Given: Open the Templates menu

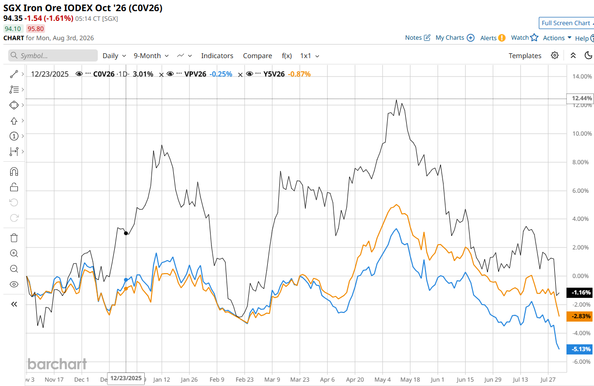Looking at the screenshot, I should (x=525, y=56).
